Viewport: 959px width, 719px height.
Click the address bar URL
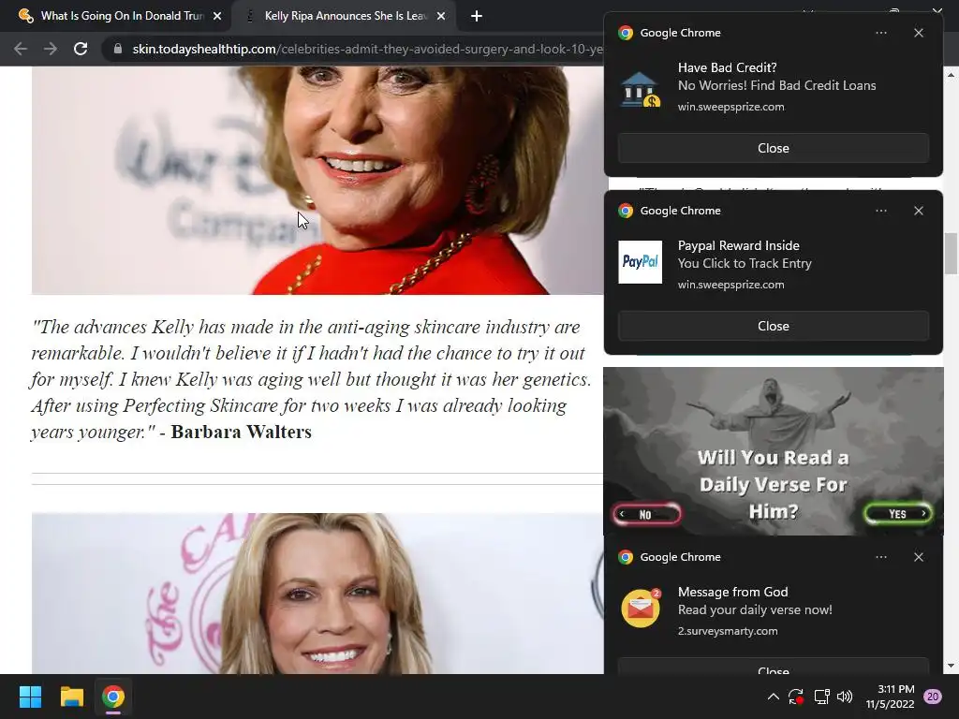367,49
